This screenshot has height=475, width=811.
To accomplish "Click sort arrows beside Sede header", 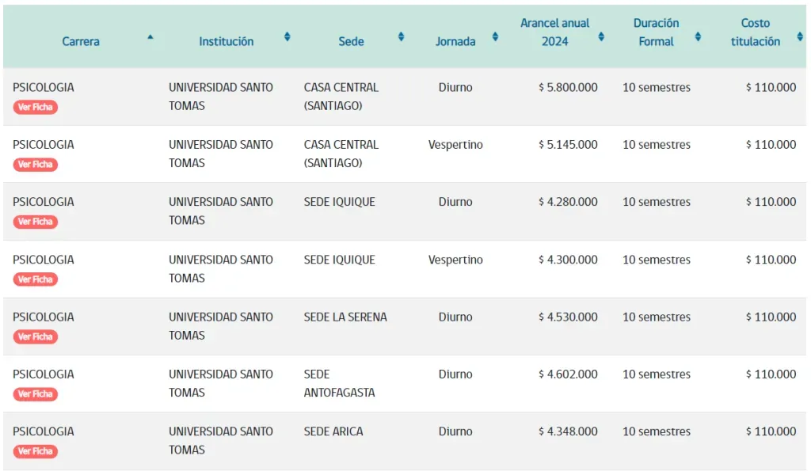I will 402,36.
